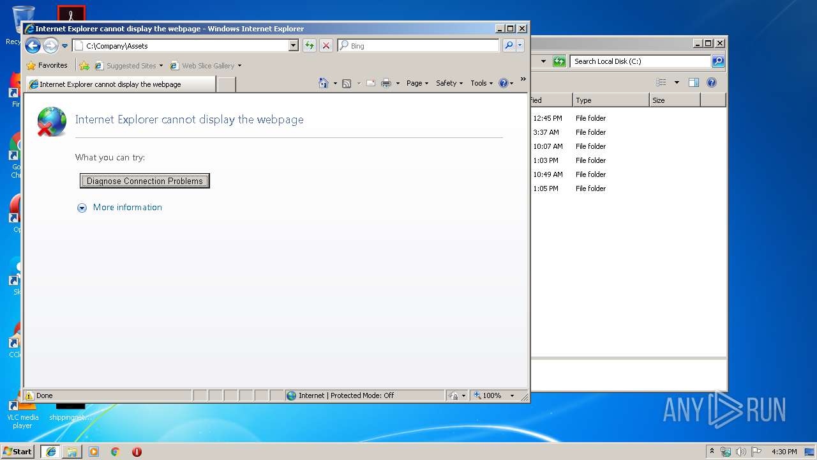Image resolution: width=817 pixels, height=460 pixels.
Task: Expand the Web Slice Gallery dropdown arrow
Action: click(239, 66)
